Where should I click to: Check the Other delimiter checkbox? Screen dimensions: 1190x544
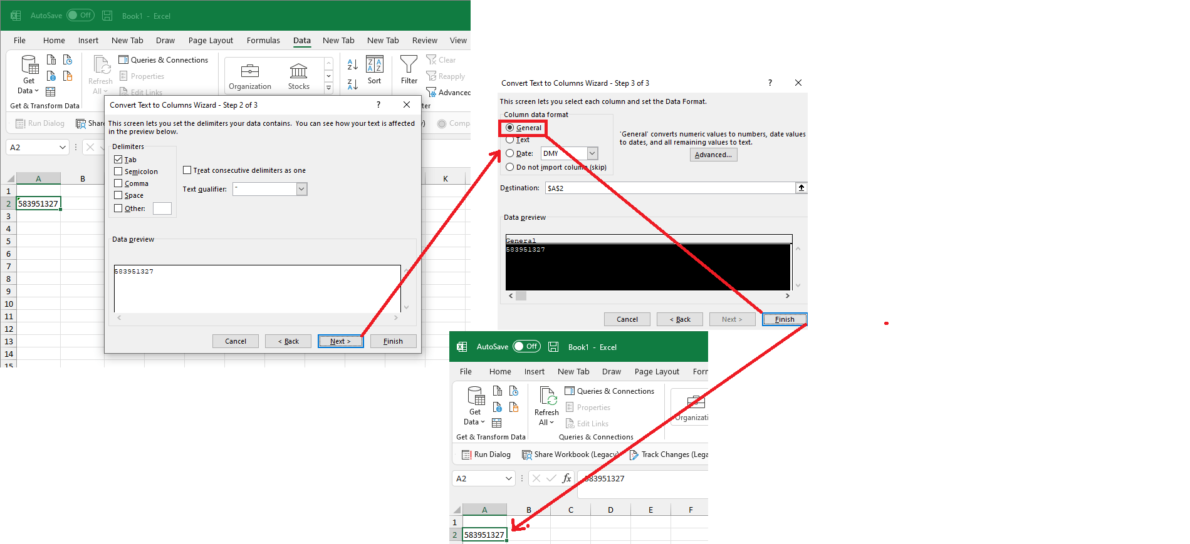tap(118, 208)
